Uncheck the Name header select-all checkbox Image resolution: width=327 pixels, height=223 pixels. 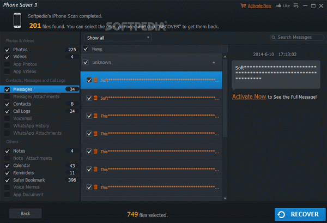pos(86,49)
